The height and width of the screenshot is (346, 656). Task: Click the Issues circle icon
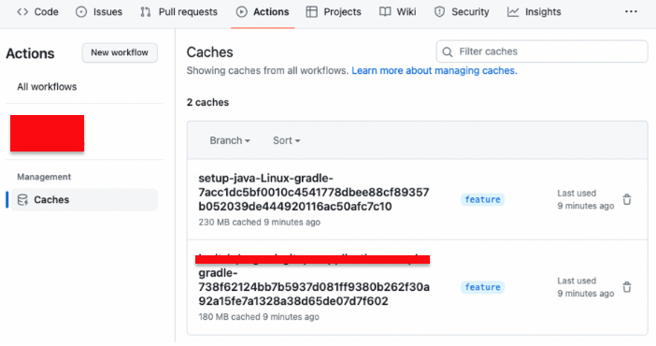tap(81, 12)
